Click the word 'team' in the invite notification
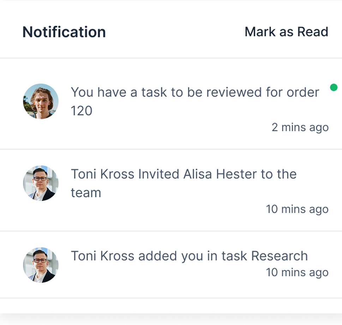The image size is (342, 325). (x=86, y=193)
